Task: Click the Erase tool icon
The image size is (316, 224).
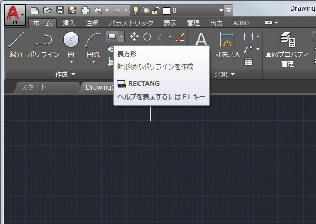Action: (180, 36)
